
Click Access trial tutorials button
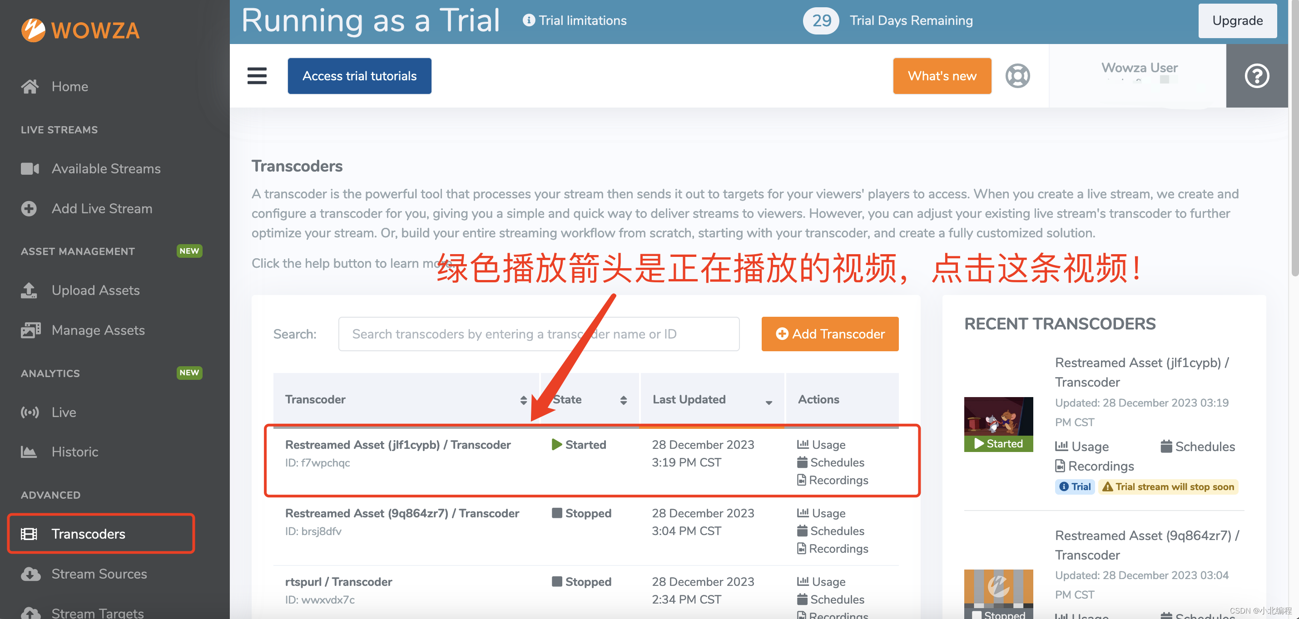pyautogui.click(x=359, y=76)
